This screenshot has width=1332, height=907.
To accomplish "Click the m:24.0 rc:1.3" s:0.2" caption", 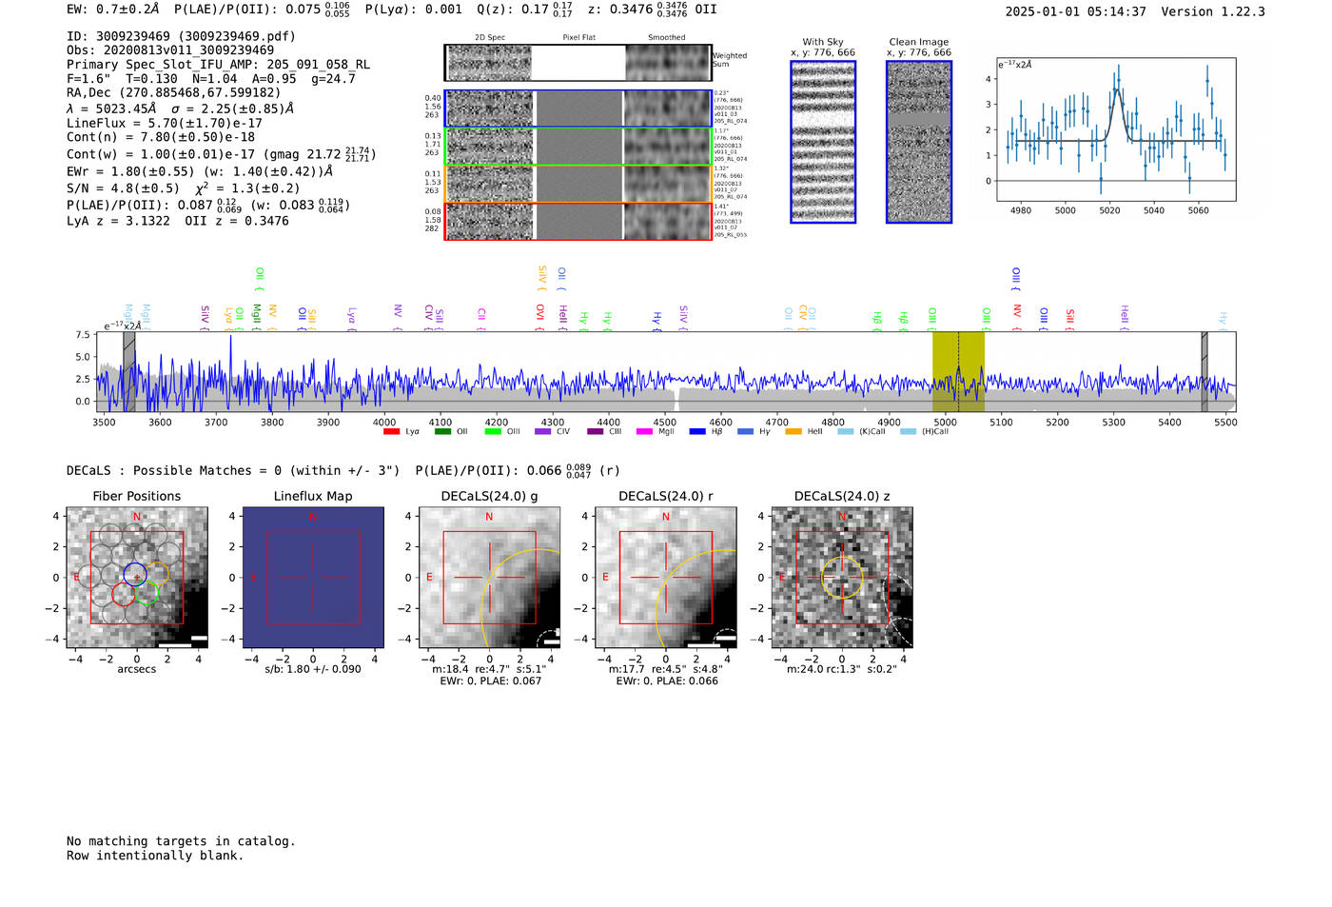I will (842, 669).
